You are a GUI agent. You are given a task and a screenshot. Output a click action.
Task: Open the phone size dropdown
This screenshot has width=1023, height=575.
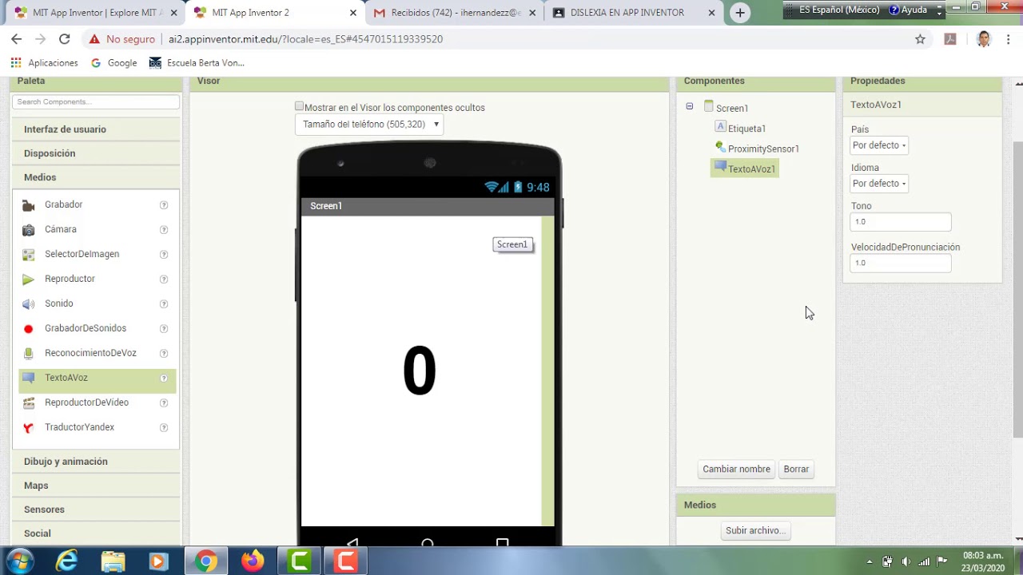(x=369, y=125)
